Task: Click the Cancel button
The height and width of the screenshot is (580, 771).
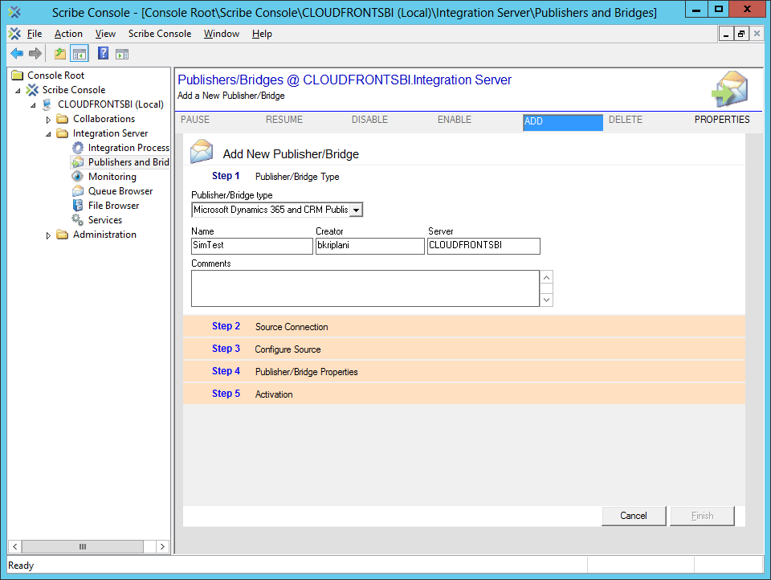Action: [633, 516]
